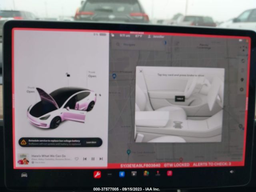
Task: Open the three-dot app launcher
Action: coord(109,174)
